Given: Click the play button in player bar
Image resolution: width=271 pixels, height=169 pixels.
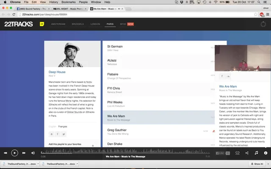Looking at the screenshot, I should [15, 153].
